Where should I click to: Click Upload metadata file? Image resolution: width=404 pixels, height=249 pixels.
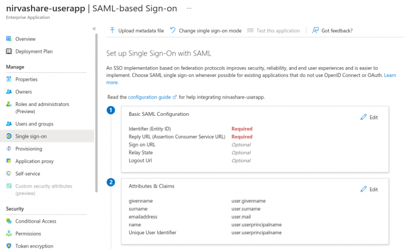pyautogui.click(x=137, y=30)
